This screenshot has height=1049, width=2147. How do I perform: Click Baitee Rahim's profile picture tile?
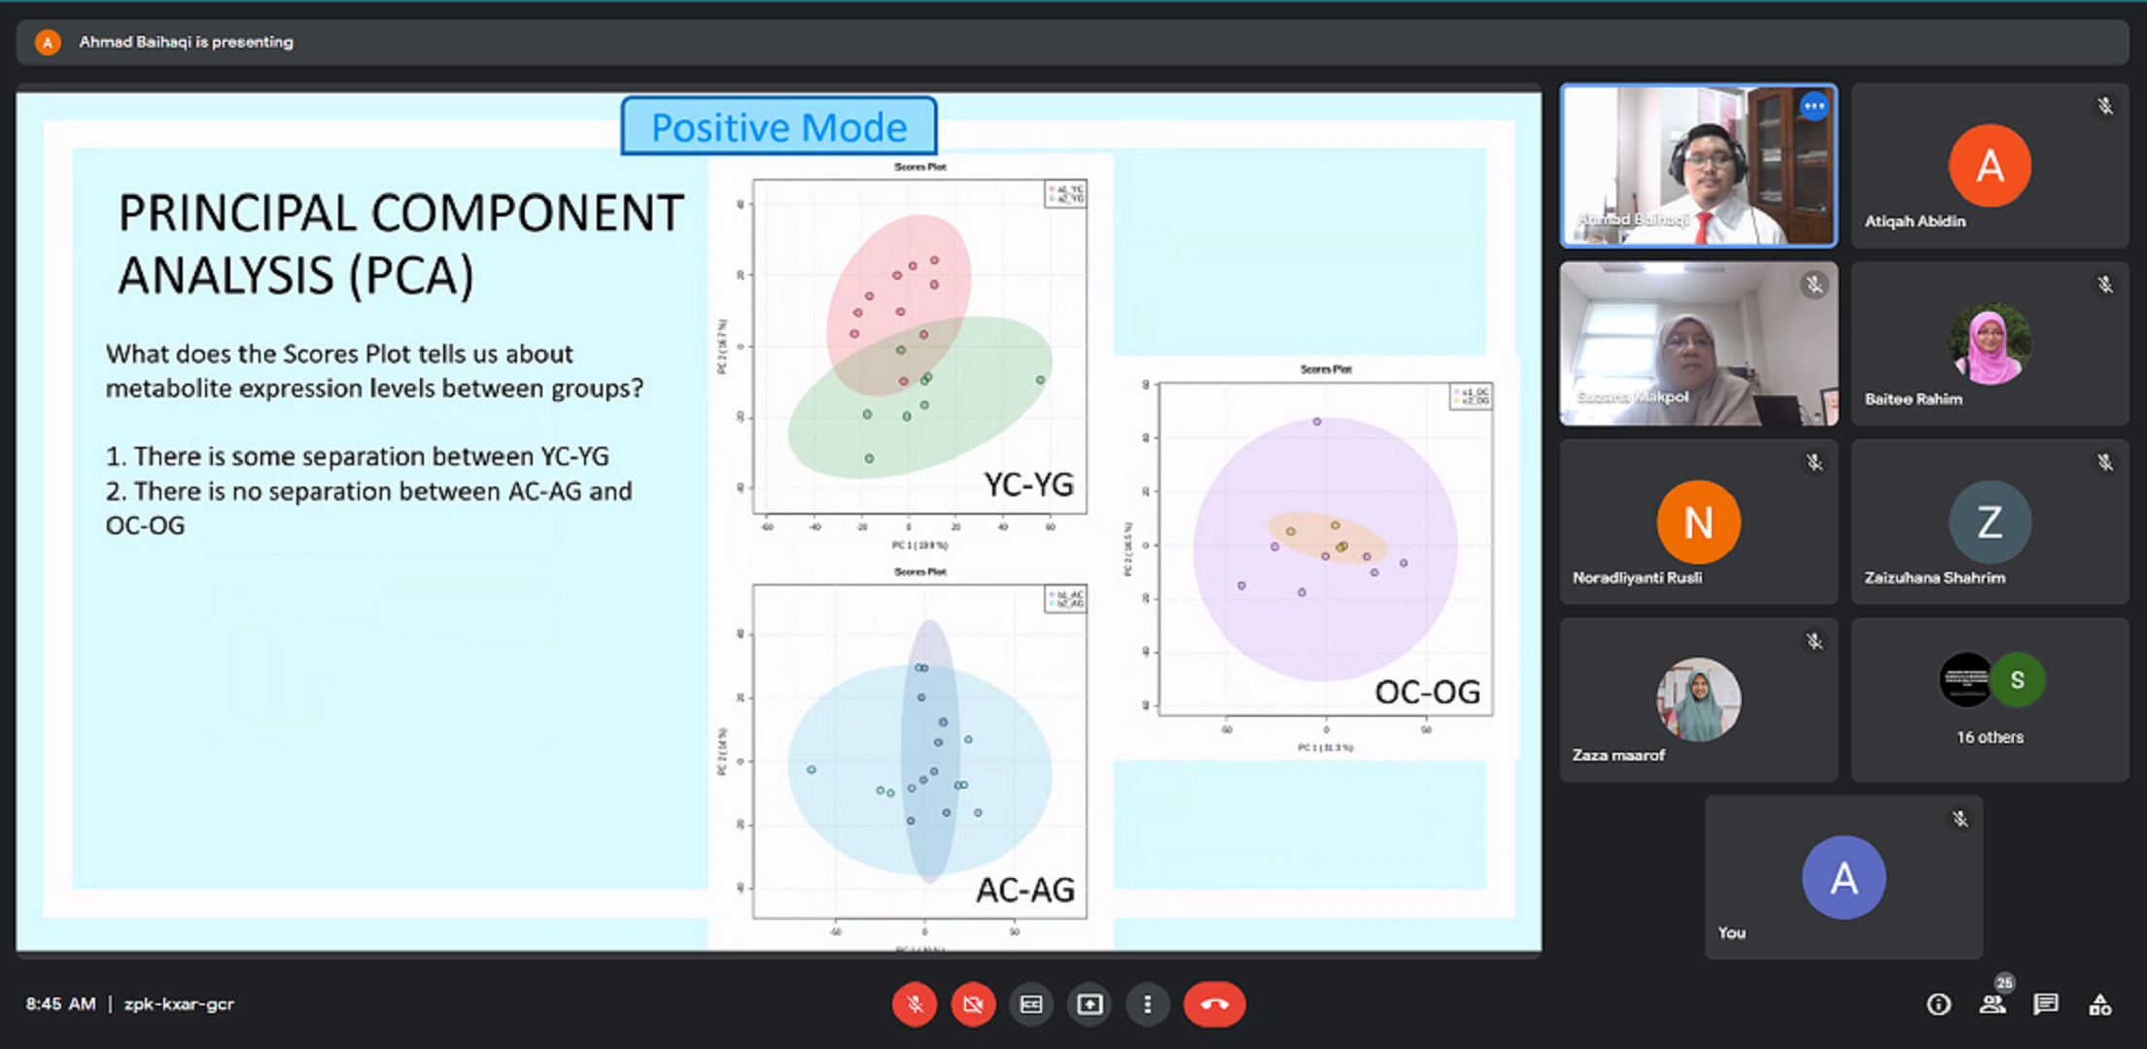coord(1990,344)
